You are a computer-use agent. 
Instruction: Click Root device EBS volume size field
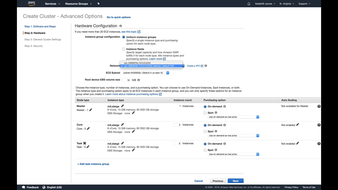pos(127,80)
